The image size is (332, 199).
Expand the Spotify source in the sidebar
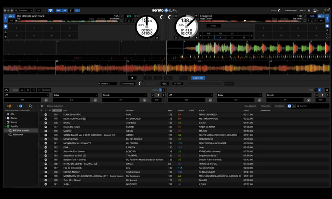coord(6,126)
